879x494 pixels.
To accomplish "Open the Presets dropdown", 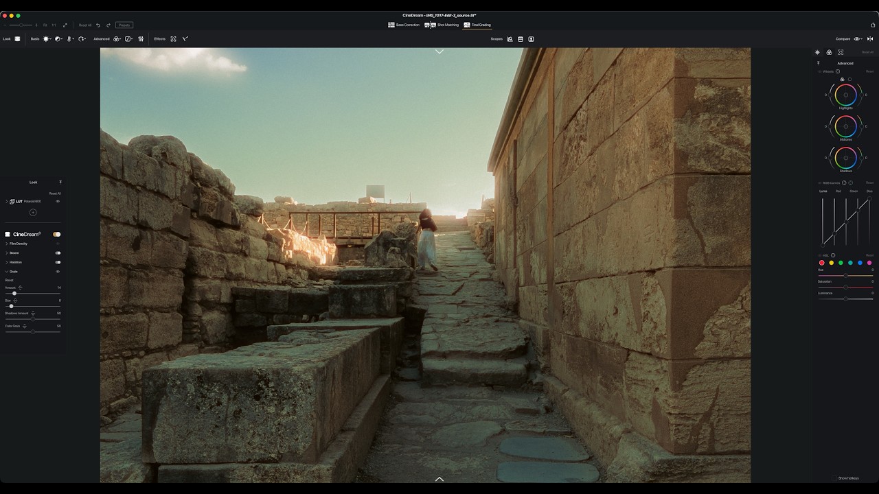I will coord(124,25).
